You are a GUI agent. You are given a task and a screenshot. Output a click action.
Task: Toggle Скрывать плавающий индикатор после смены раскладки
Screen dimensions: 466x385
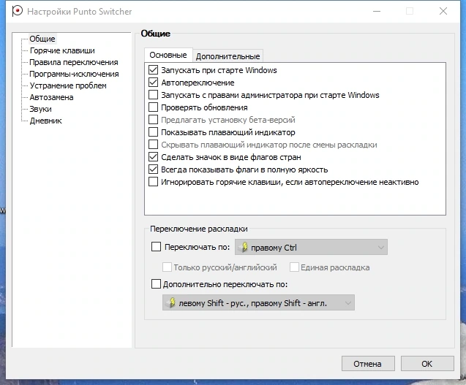[x=153, y=145]
